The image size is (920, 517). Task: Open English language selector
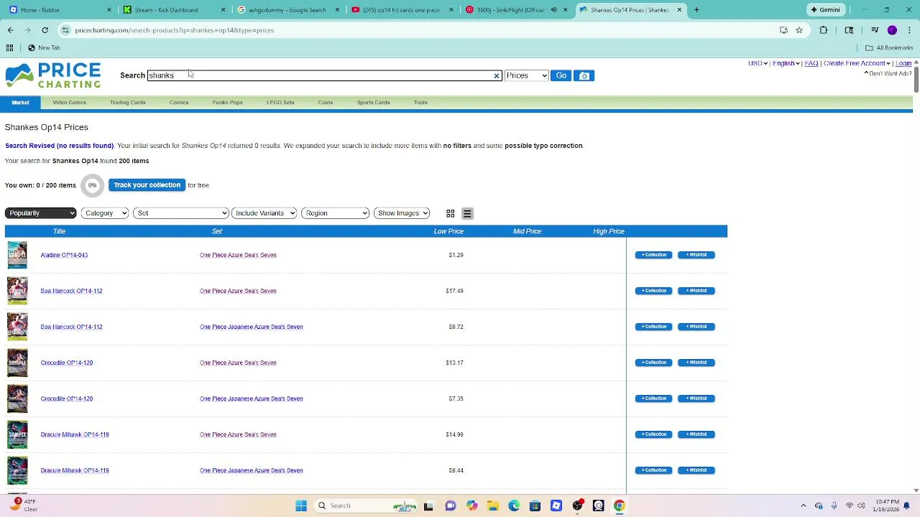786,63
